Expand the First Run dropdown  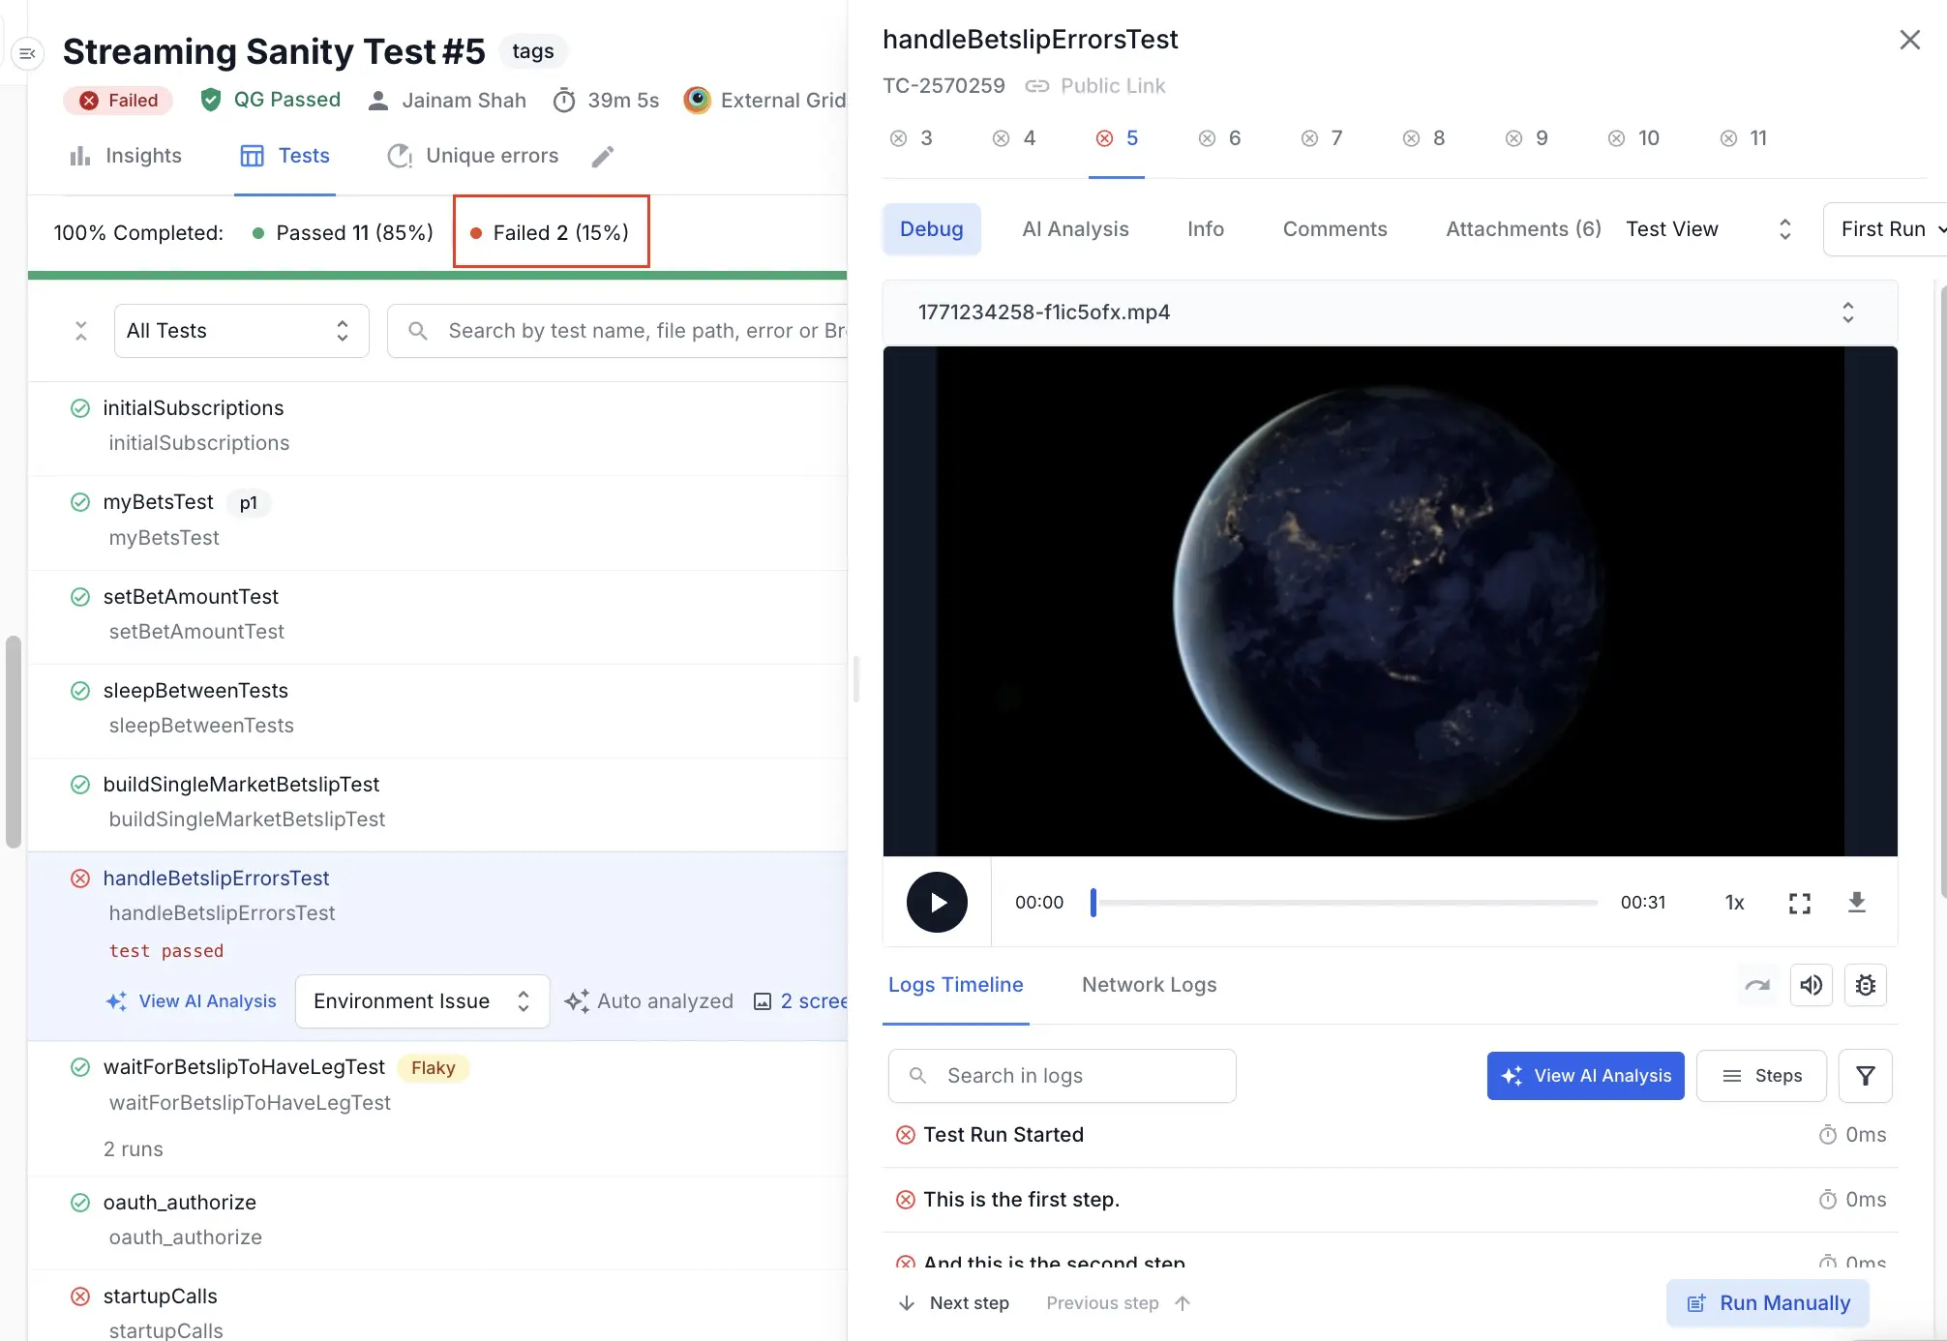[1887, 229]
